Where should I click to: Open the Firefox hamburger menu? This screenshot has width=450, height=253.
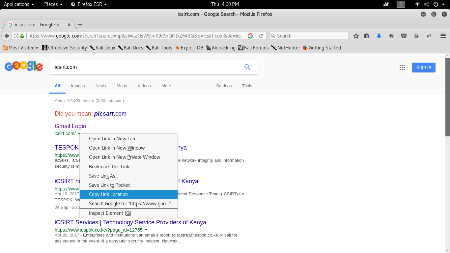tap(443, 36)
